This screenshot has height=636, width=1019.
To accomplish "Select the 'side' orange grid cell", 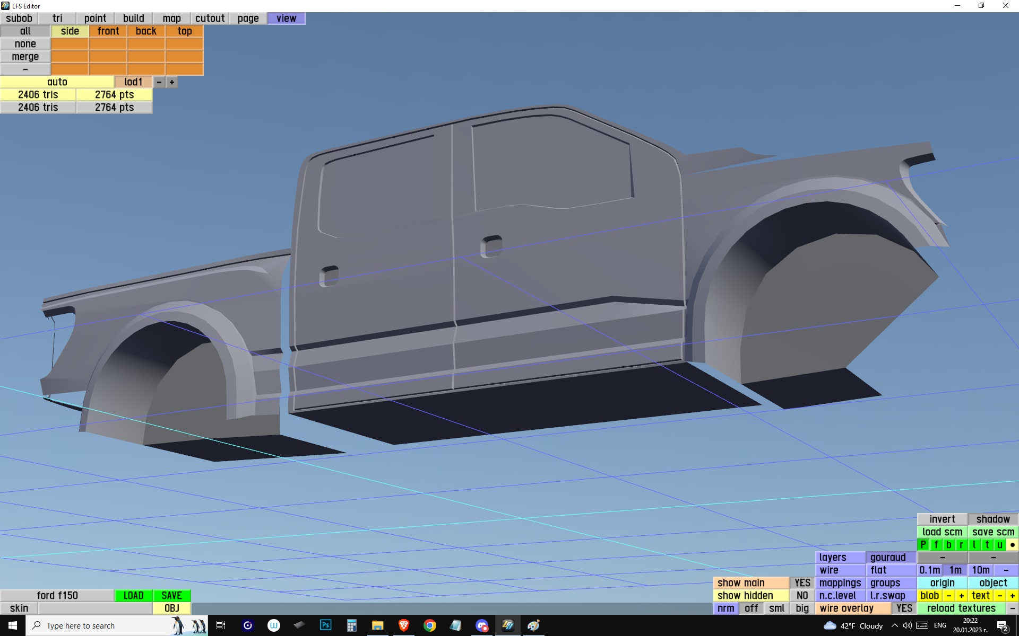I will point(70,31).
